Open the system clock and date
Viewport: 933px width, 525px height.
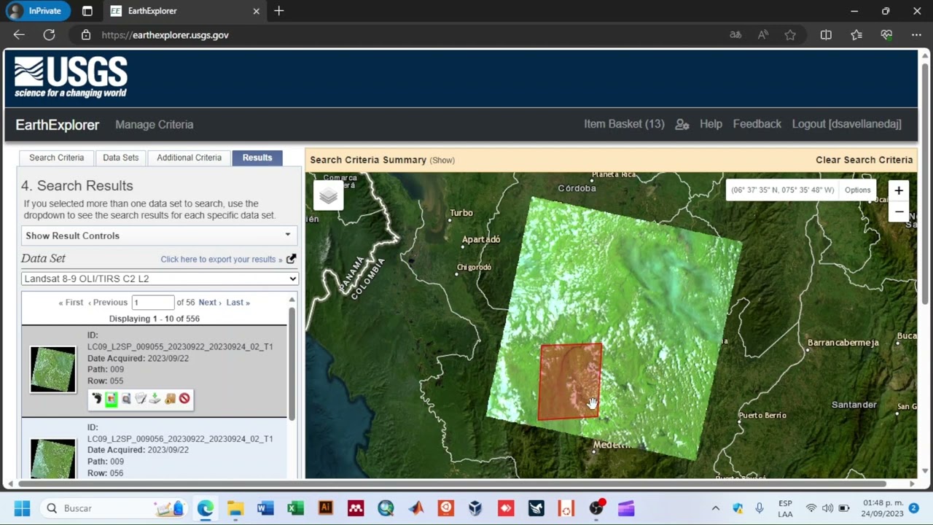882,508
